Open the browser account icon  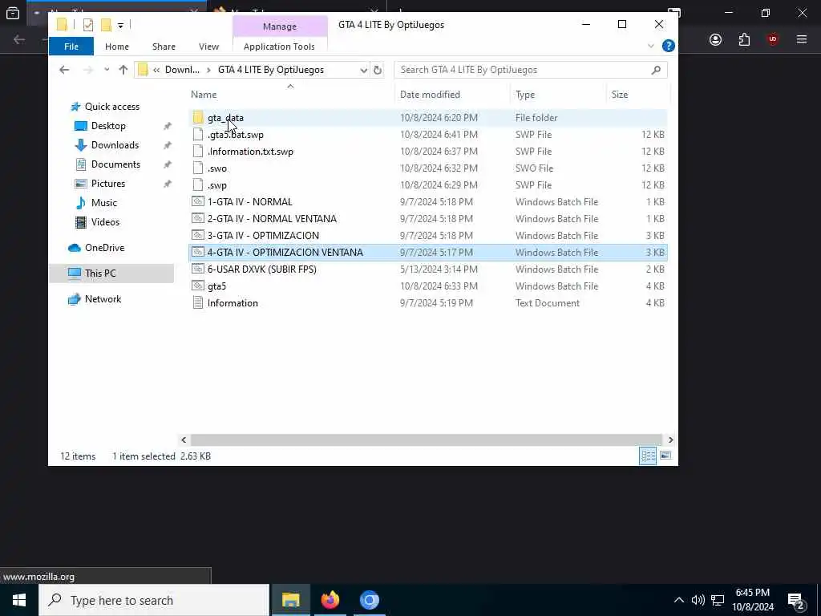[x=715, y=39]
